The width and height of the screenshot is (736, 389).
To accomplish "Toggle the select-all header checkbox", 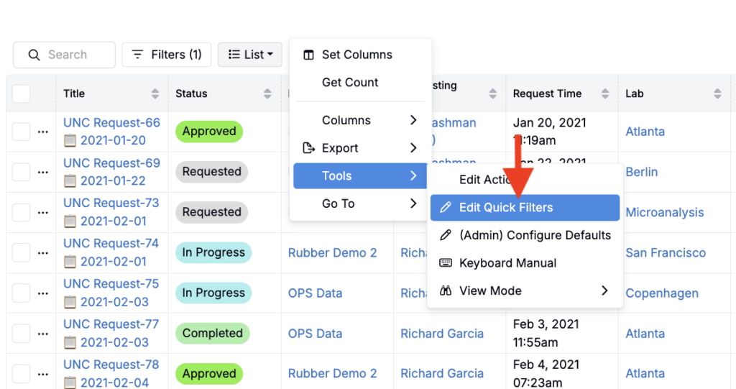I will click(x=22, y=93).
